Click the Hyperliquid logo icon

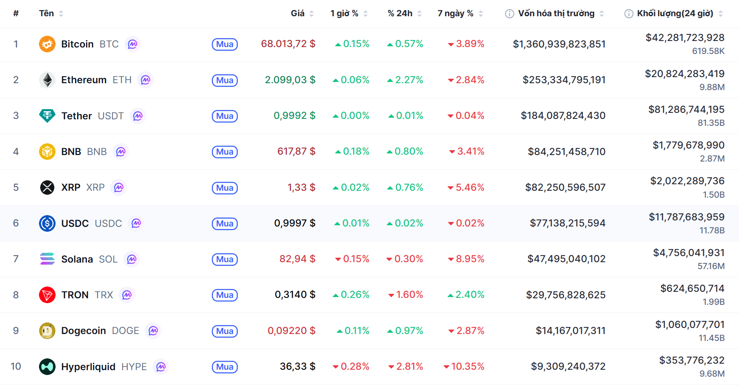point(47,366)
